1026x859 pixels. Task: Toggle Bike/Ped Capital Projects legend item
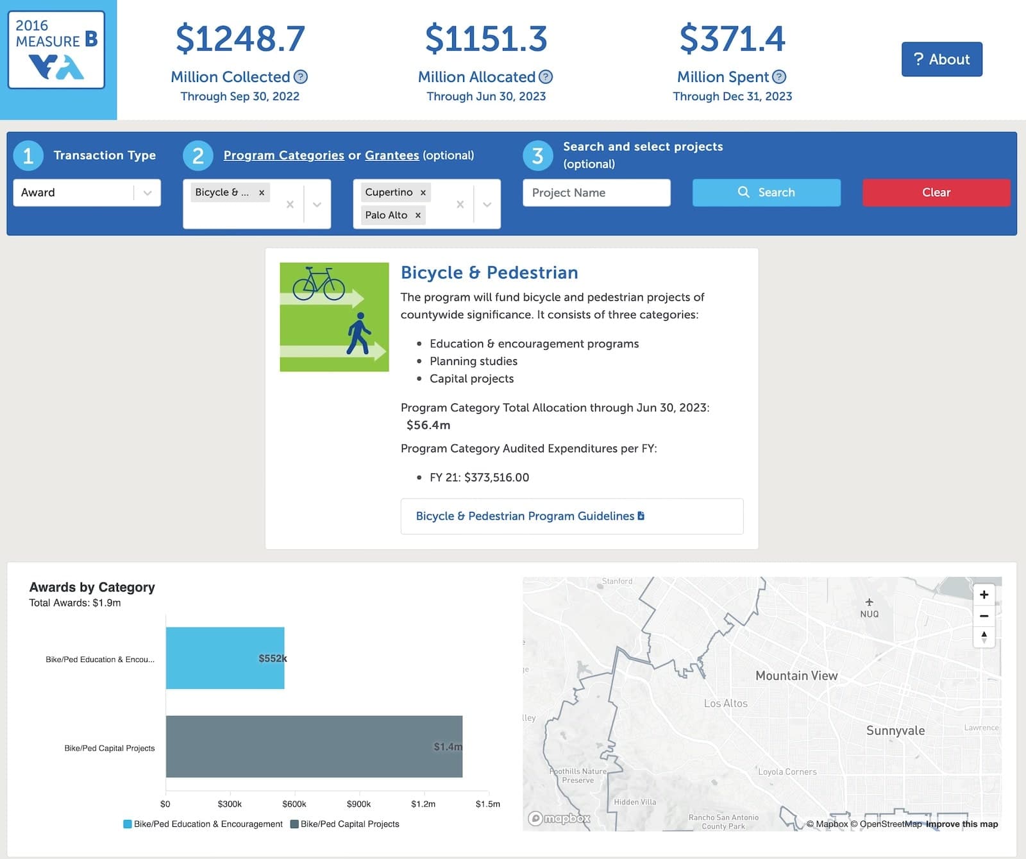(x=344, y=824)
